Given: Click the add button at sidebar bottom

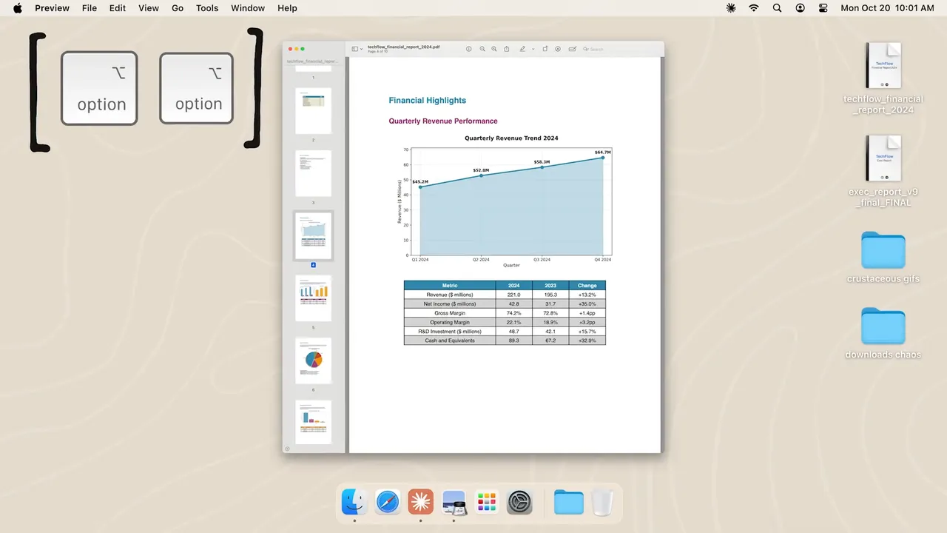Looking at the screenshot, I should click(288, 449).
